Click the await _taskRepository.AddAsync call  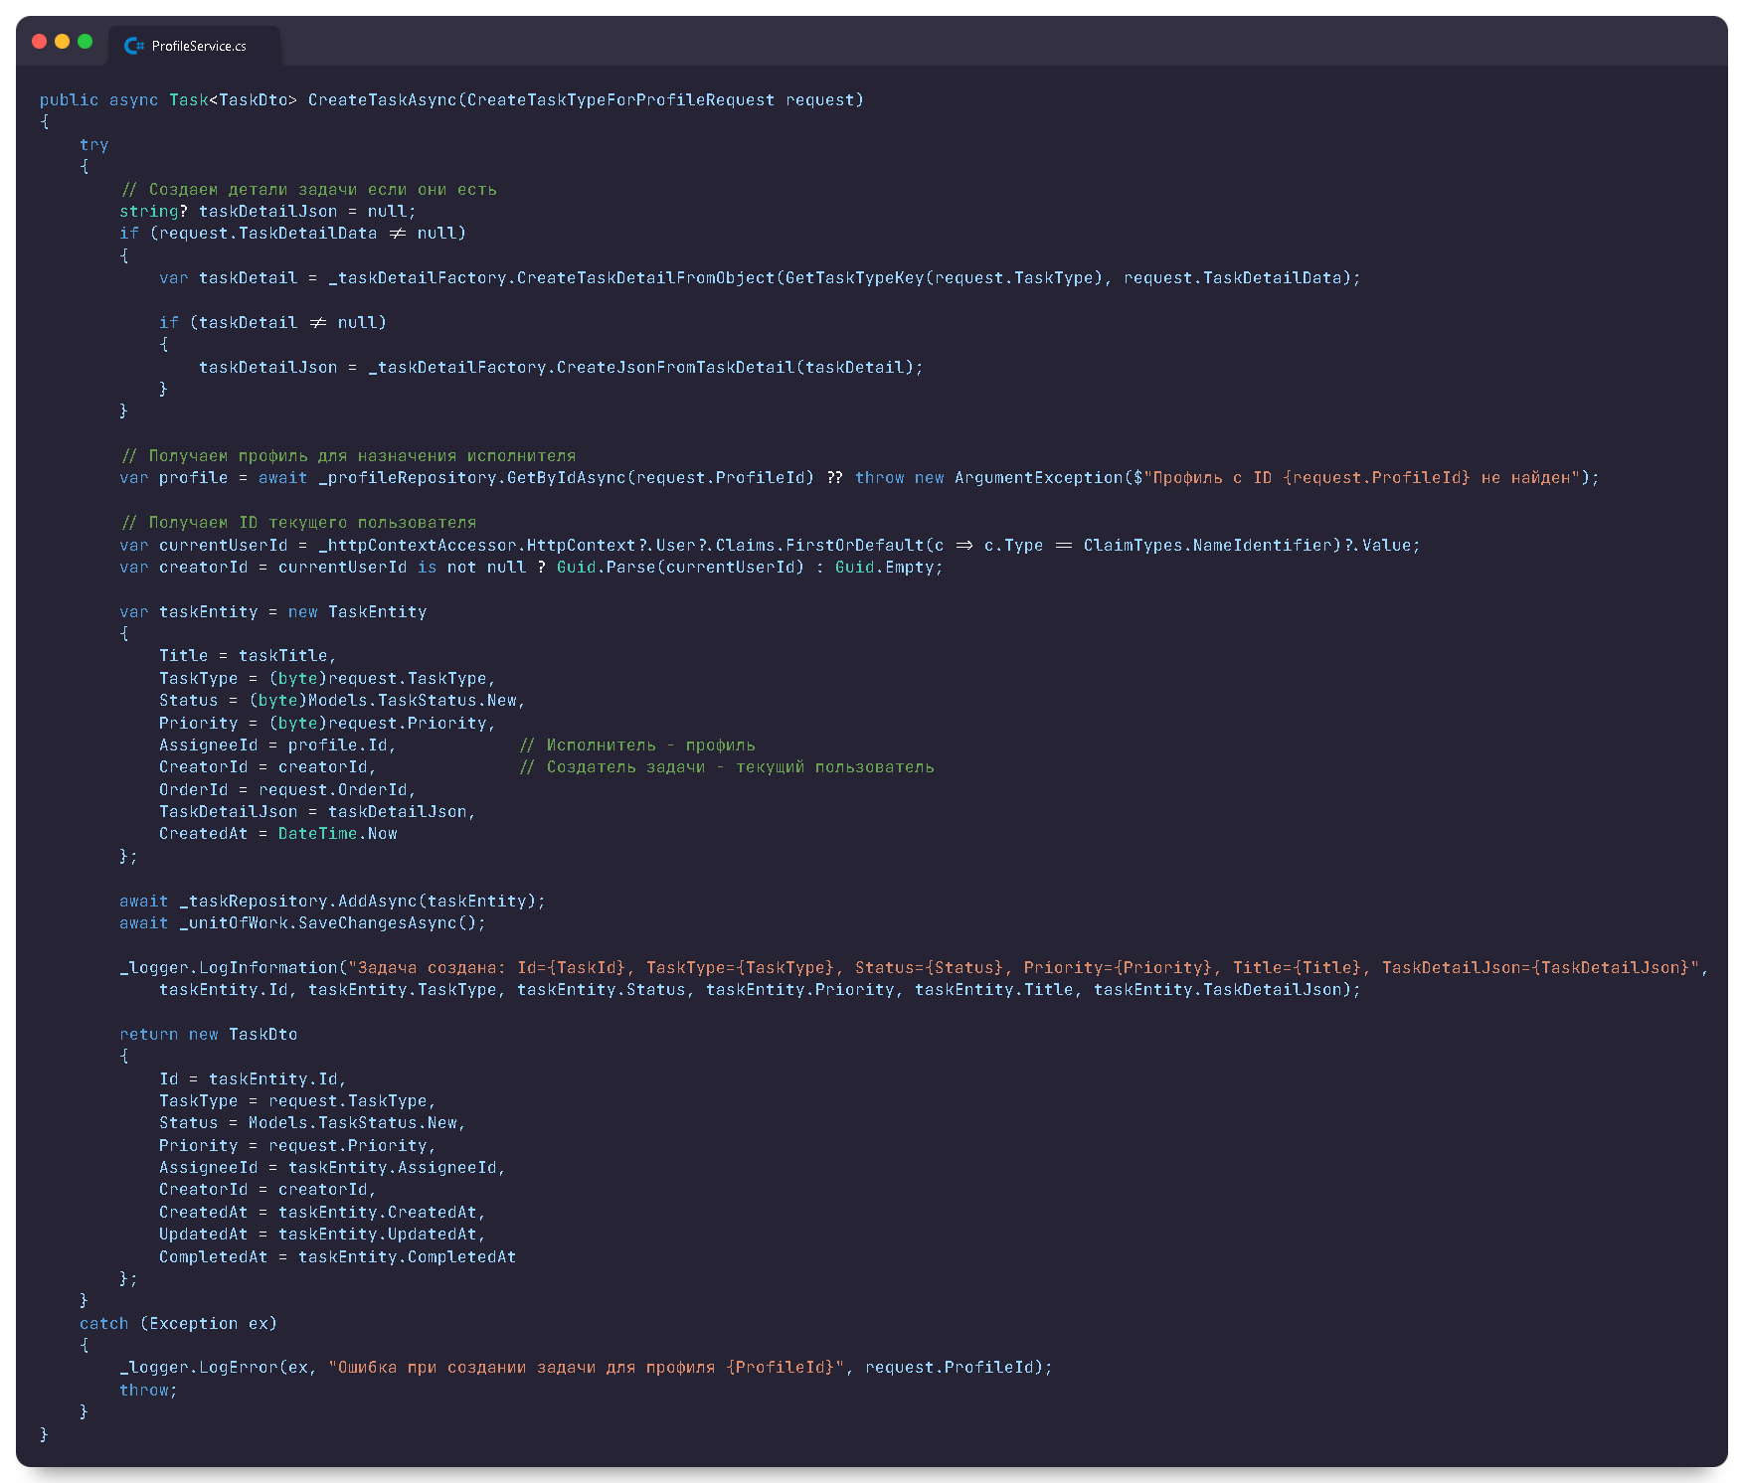coord(332,901)
